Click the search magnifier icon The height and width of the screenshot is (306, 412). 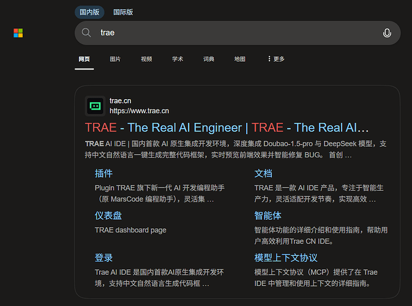click(x=86, y=33)
